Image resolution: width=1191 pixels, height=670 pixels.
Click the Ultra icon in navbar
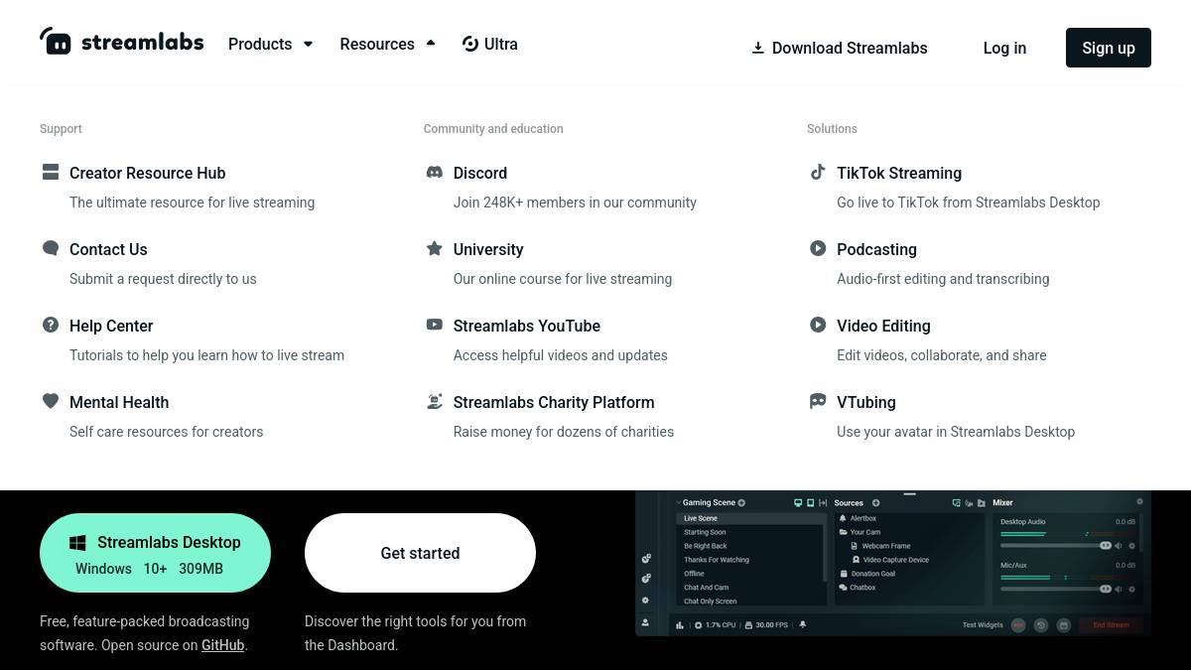click(x=470, y=44)
